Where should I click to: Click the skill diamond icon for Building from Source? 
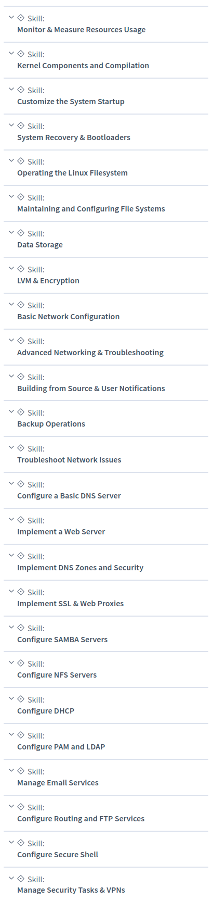click(21, 377)
